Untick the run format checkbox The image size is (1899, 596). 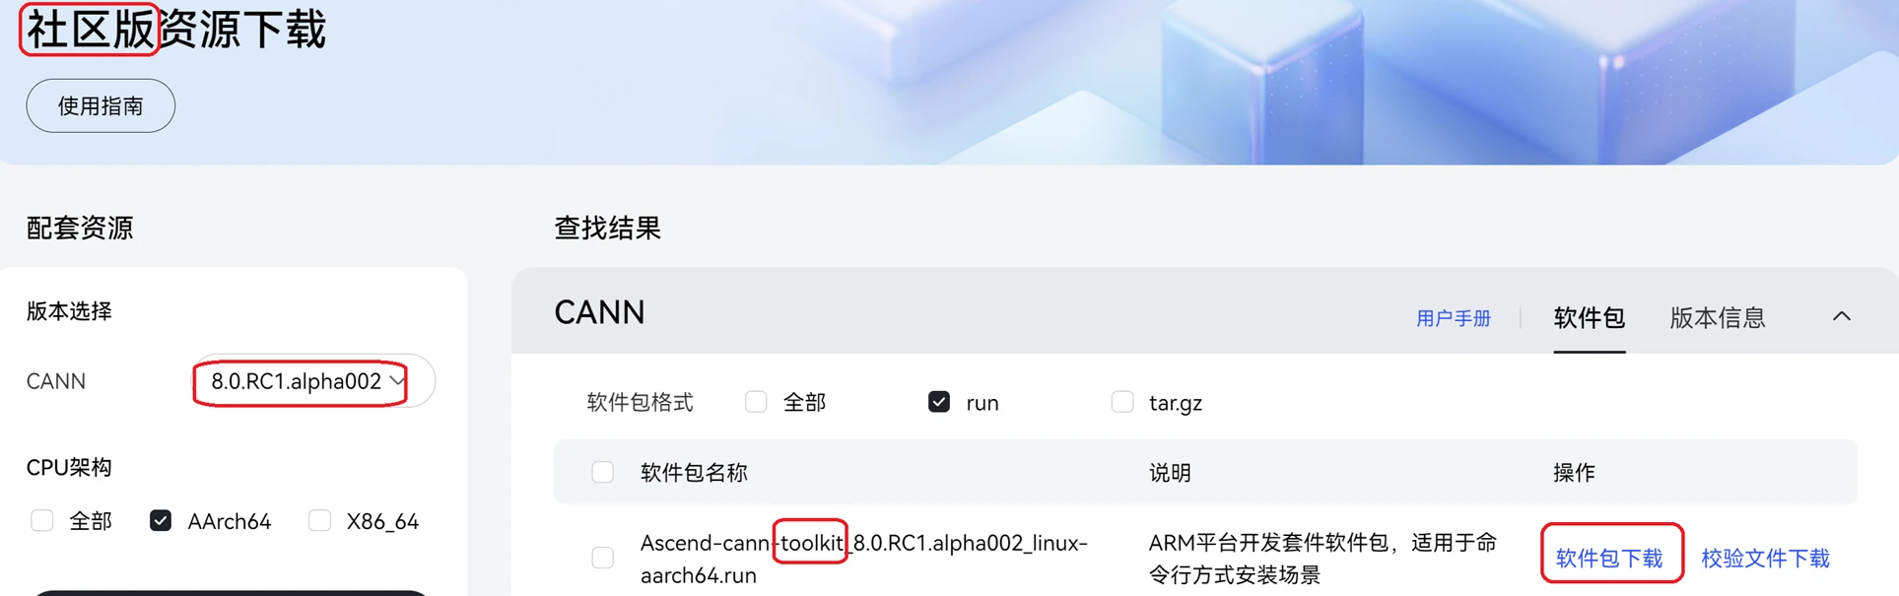tap(939, 402)
